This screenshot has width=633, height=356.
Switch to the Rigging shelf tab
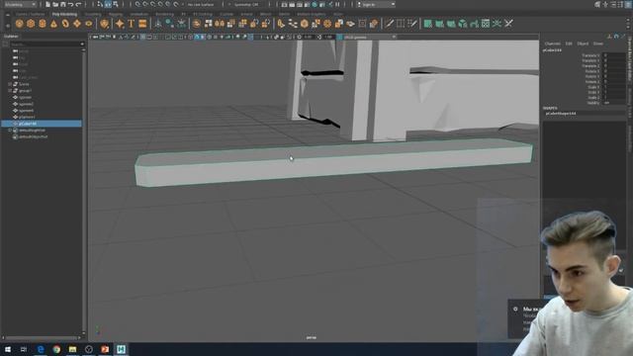click(x=116, y=14)
